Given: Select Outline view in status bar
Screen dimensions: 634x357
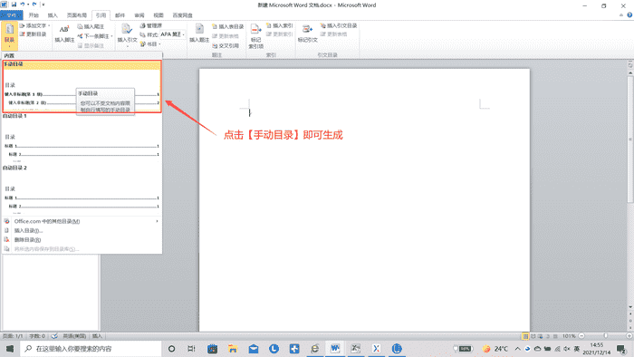Looking at the screenshot, I should (x=548, y=336).
